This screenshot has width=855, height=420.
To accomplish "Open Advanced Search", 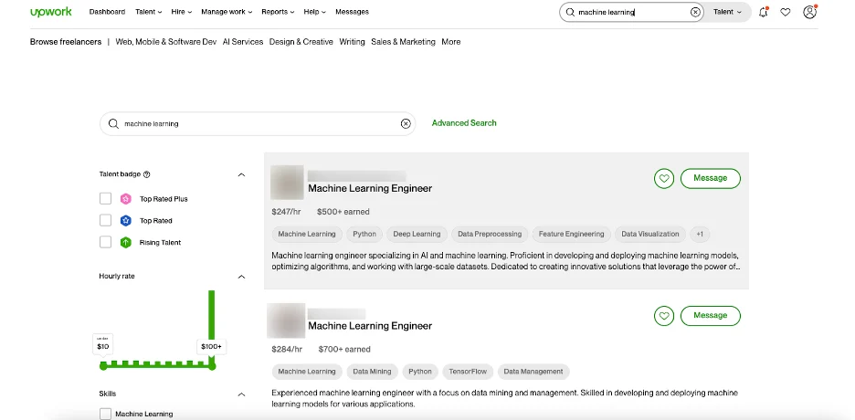I will tap(464, 123).
